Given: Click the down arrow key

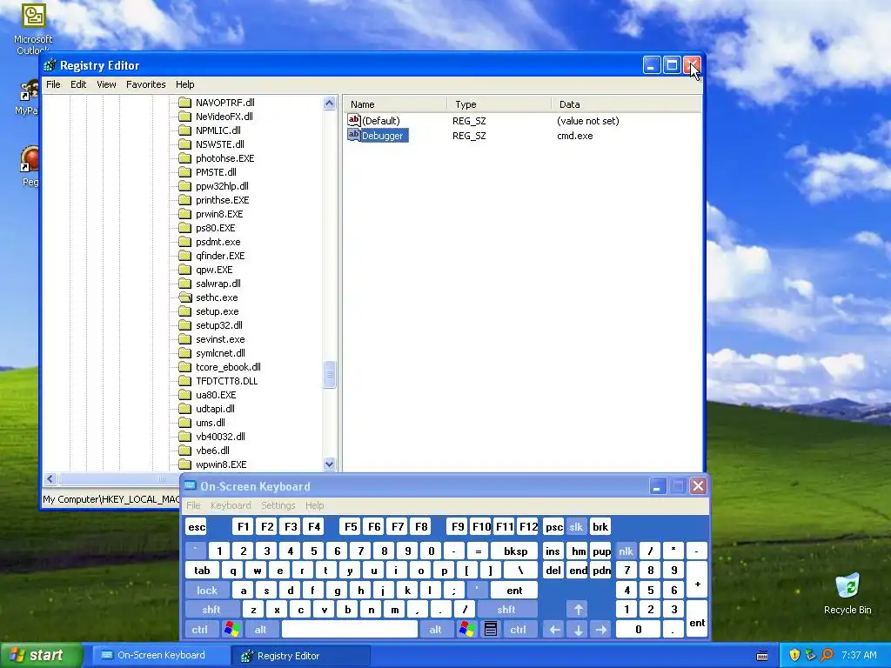Looking at the screenshot, I should point(578,629).
